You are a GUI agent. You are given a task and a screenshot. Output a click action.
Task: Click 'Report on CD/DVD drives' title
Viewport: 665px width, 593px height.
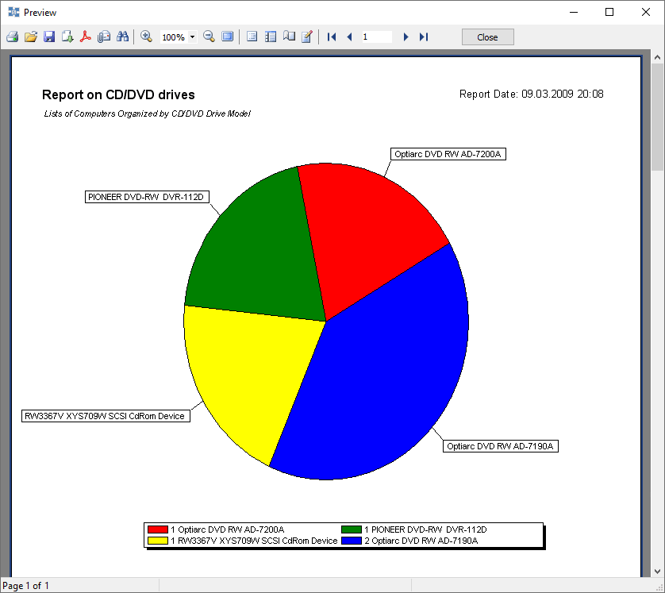pyautogui.click(x=118, y=94)
